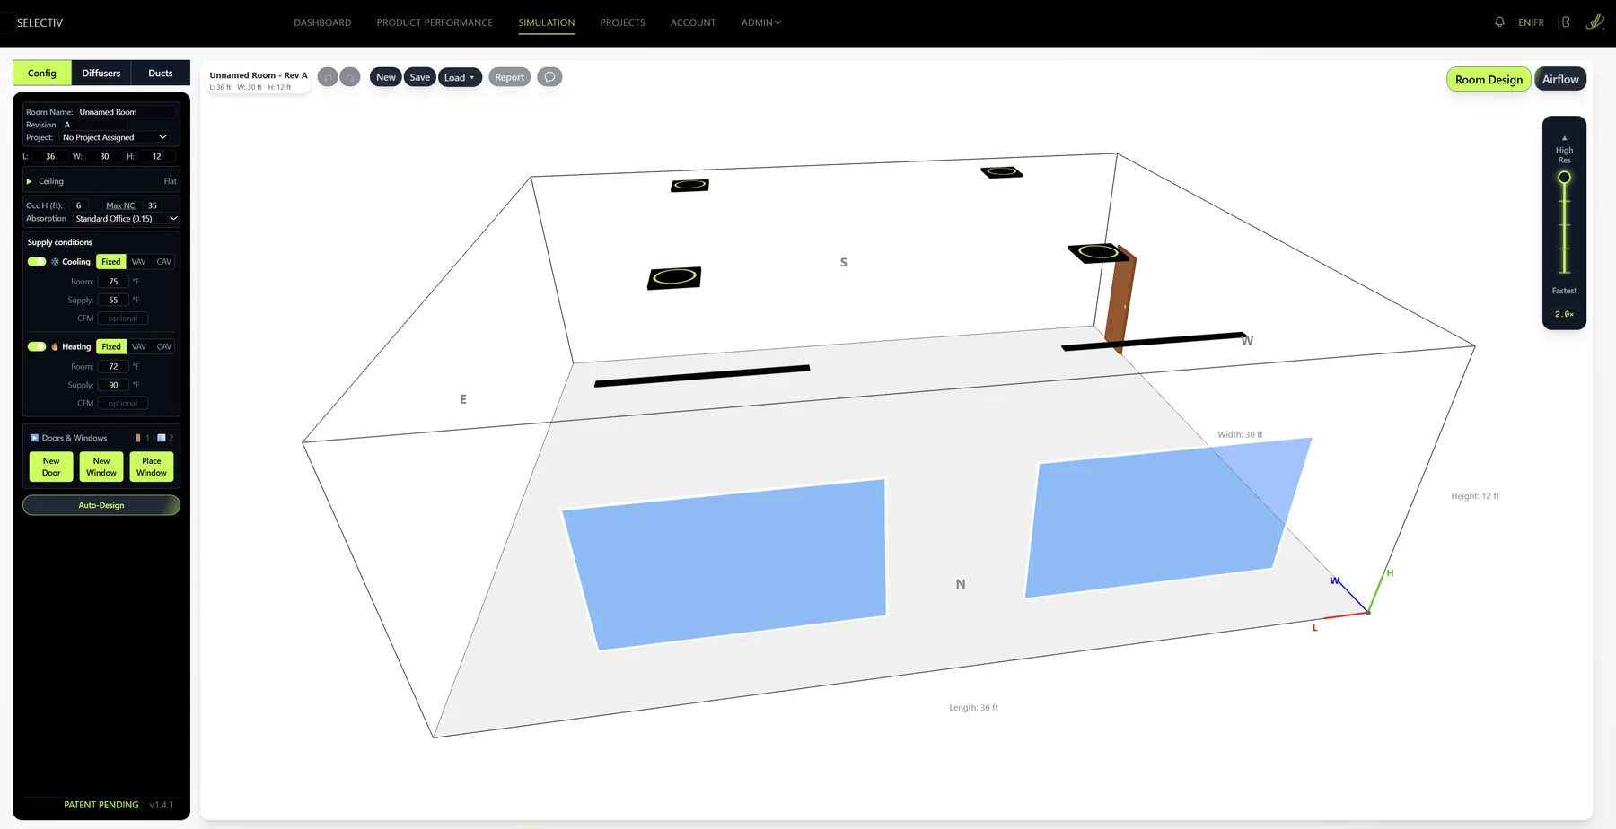Expand the Doors & Windows section
This screenshot has height=829, width=1616.
coord(69,438)
